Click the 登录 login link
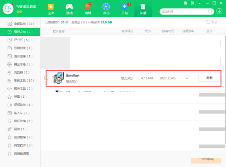226x167 pixels. tap(19, 12)
